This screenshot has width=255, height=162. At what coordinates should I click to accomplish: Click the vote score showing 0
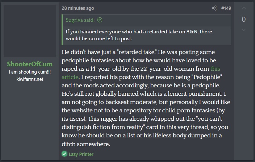click(243, 19)
